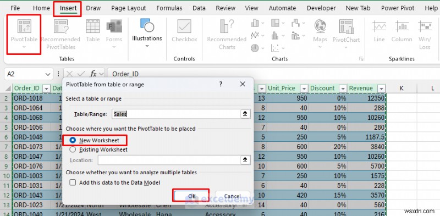Expand the Forms dropdown arrow
The width and height of the screenshot is (440, 216).
pos(114,47)
